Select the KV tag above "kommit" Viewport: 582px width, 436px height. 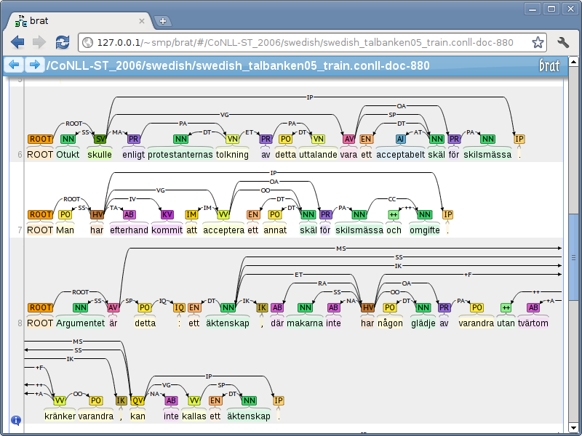click(167, 214)
